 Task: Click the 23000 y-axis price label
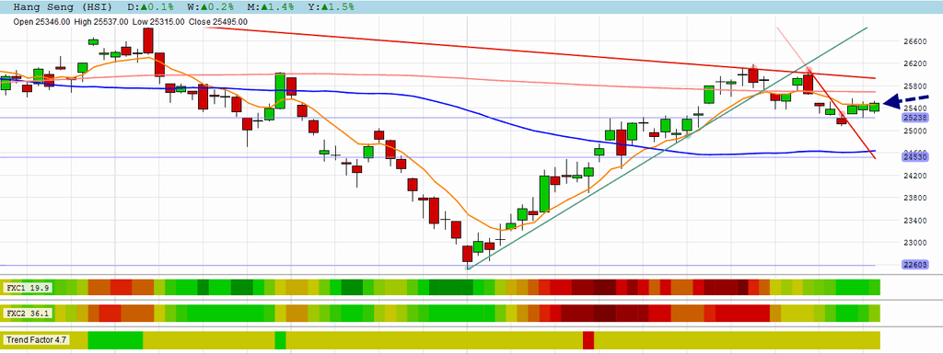[914, 243]
